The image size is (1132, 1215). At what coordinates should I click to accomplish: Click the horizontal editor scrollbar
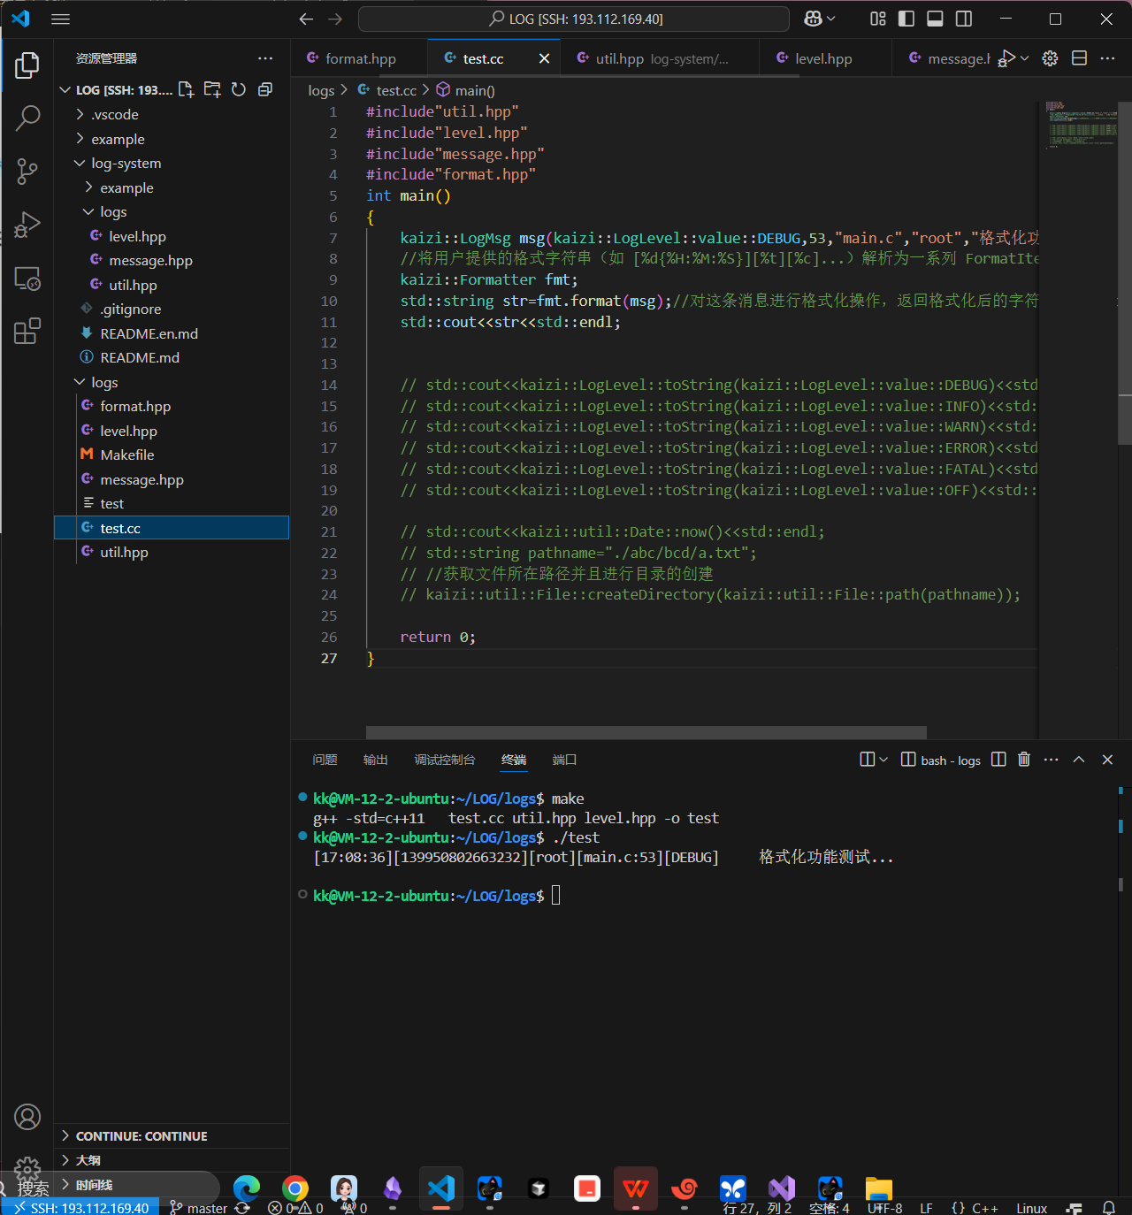coord(646,732)
